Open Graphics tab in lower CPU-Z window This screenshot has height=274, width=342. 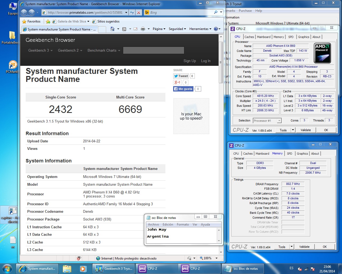(302, 154)
